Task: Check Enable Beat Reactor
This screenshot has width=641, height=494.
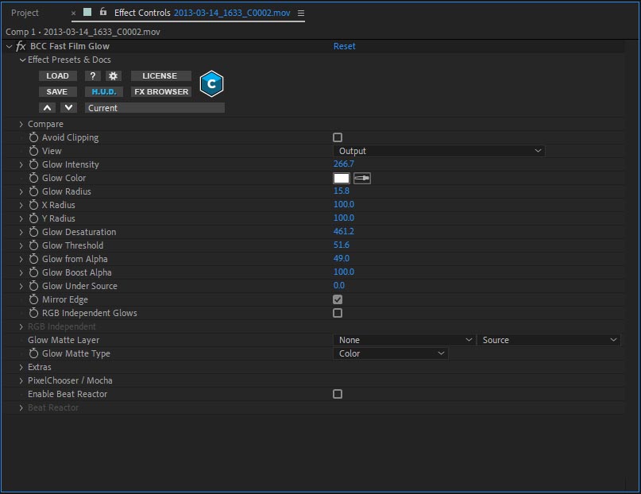Action: (x=338, y=394)
